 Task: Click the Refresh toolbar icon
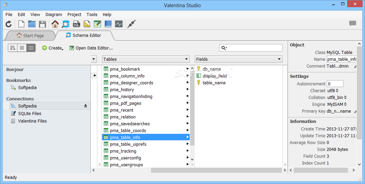tap(9, 24)
